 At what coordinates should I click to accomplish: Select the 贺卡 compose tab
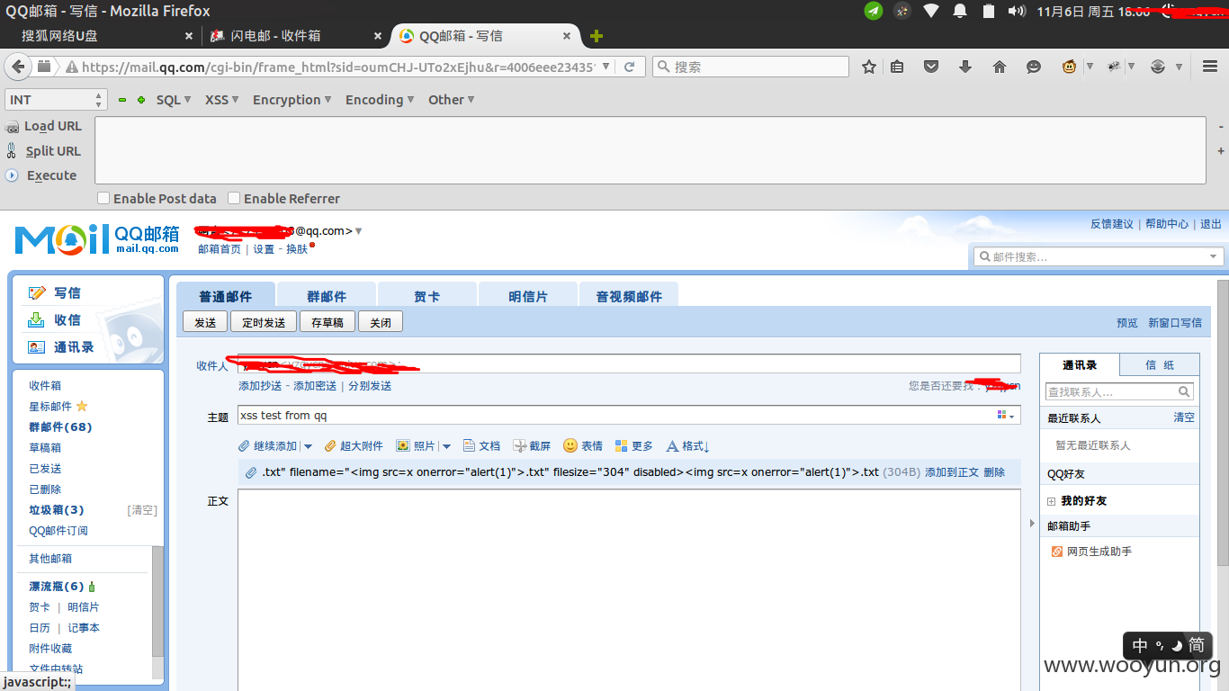pyautogui.click(x=426, y=296)
